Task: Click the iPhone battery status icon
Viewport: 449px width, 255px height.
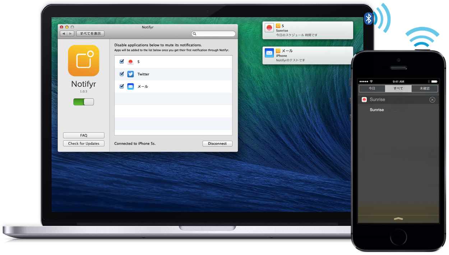Action: tap(434, 82)
